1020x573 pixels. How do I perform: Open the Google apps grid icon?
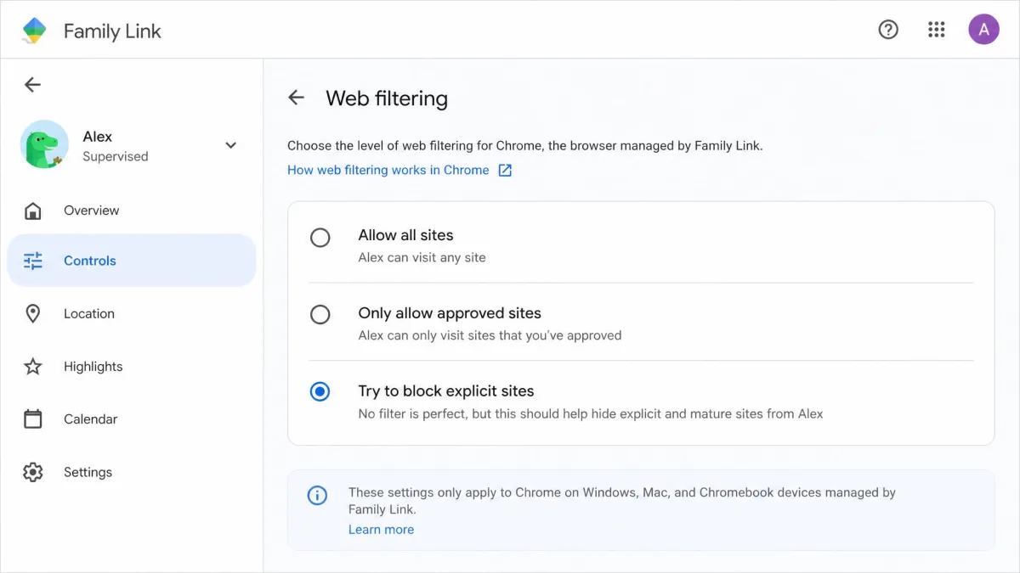(x=937, y=30)
